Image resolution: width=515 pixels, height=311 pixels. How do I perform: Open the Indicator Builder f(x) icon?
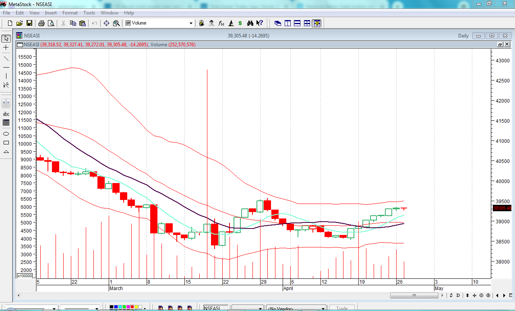pos(221,23)
